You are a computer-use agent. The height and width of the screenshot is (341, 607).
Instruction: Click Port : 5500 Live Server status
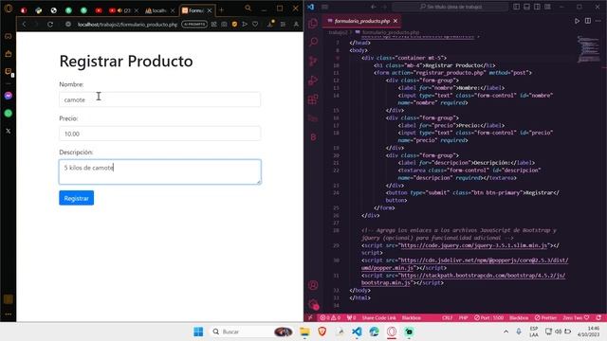pos(489,318)
